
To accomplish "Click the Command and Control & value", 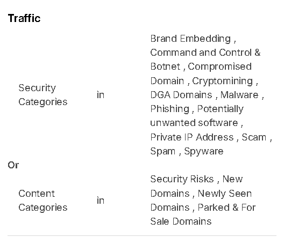I will 205,53.
